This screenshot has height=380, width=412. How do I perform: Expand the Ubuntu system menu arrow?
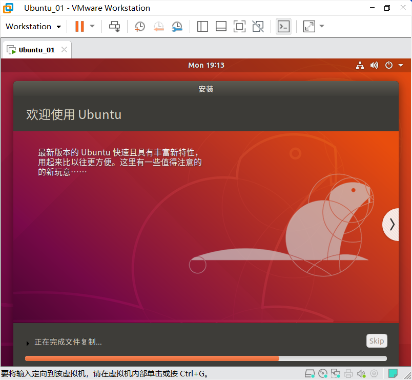pyautogui.click(x=401, y=65)
